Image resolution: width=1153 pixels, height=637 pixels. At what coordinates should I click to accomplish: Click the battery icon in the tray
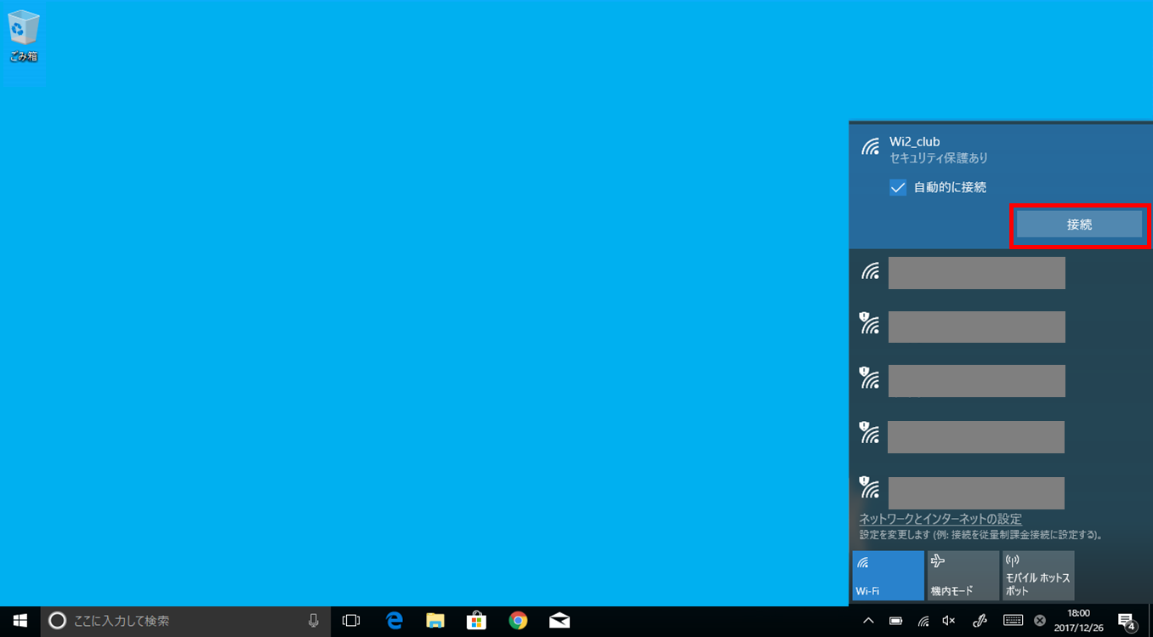895,621
